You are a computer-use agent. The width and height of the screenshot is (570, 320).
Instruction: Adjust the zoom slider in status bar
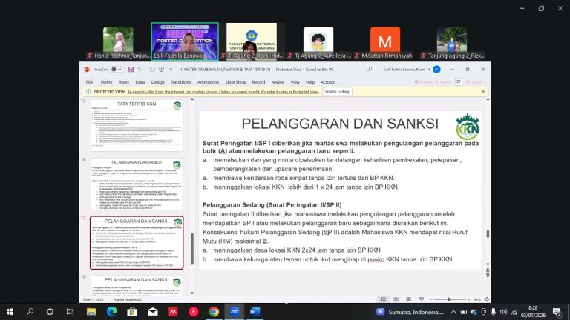(x=449, y=299)
